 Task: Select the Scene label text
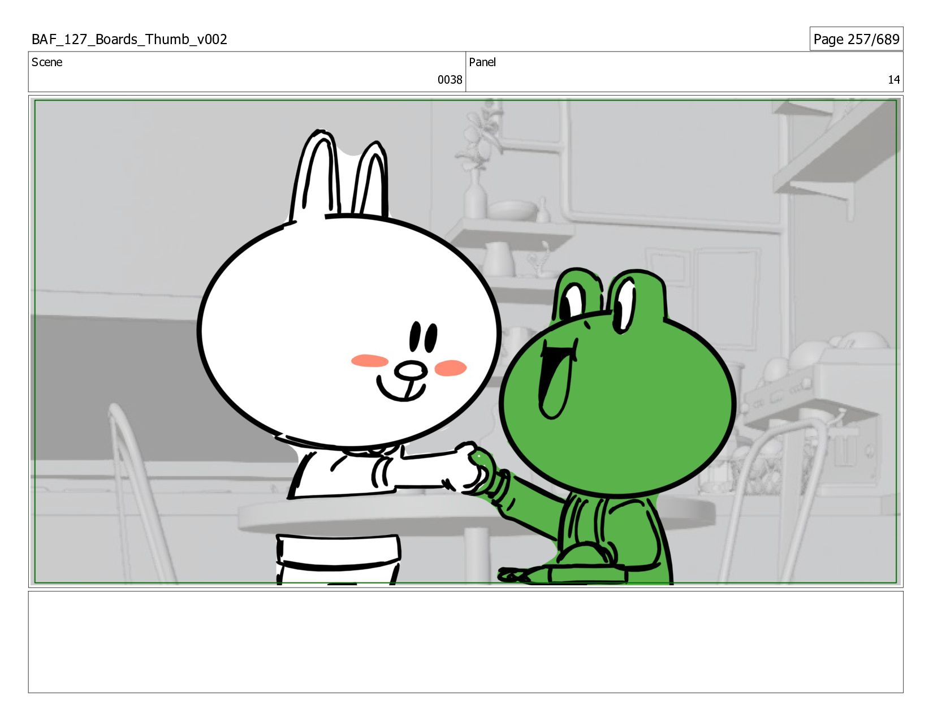pos(47,62)
